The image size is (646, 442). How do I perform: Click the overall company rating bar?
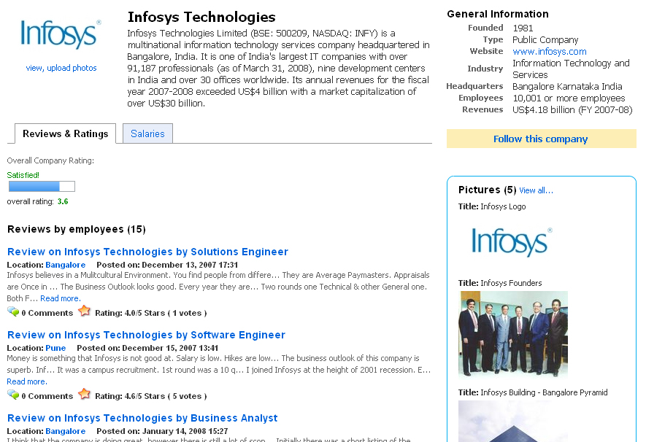[x=42, y=186]
